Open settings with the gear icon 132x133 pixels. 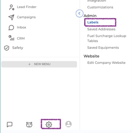pyautogui.click(x=49, y=125)
